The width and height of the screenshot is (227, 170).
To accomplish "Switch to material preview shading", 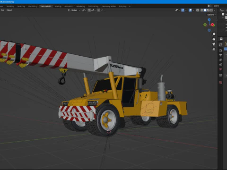I will [208, 10].
